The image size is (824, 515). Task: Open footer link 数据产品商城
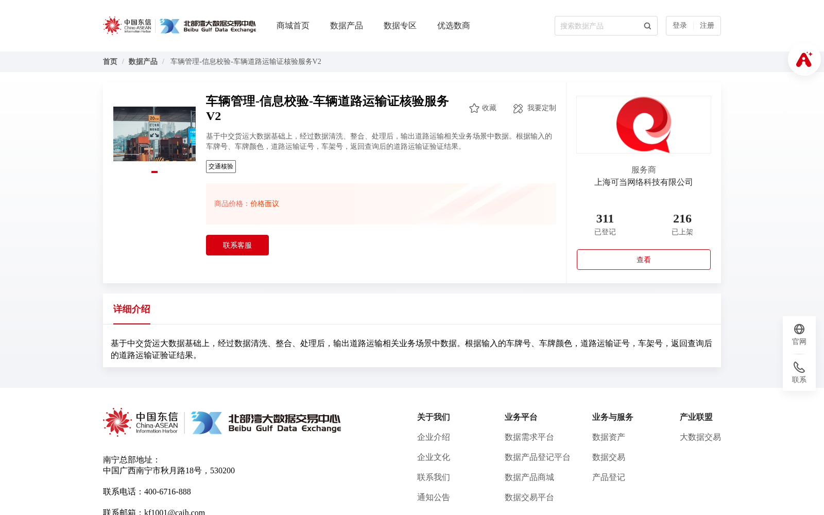coord(529,477)
